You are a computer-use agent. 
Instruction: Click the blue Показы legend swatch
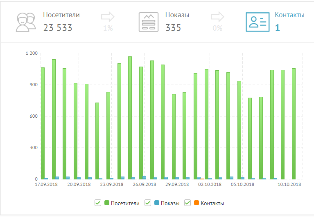157,203
